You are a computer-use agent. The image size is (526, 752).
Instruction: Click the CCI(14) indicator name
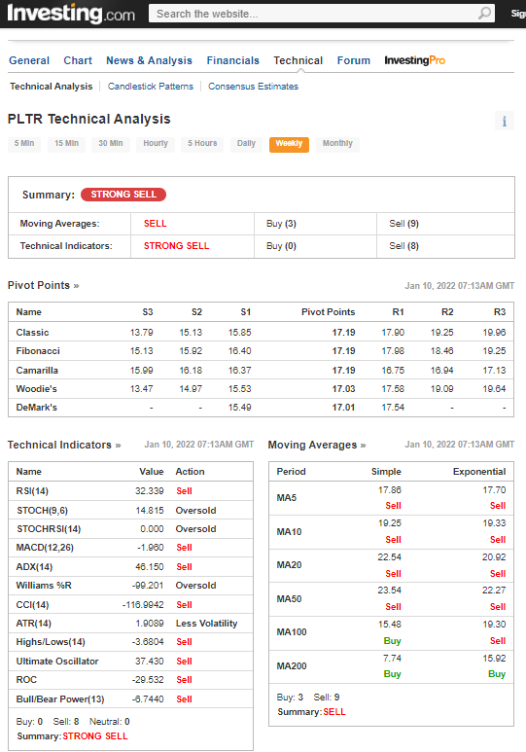pos(32,605)
